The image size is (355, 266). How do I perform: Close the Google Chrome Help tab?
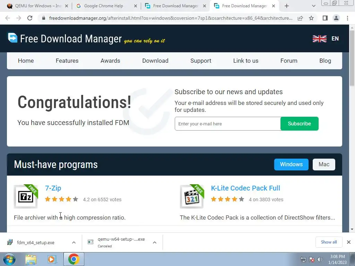136,6
